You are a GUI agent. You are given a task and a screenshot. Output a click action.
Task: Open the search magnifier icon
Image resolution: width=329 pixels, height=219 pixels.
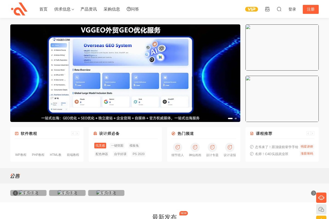click(x=279, y=9)
